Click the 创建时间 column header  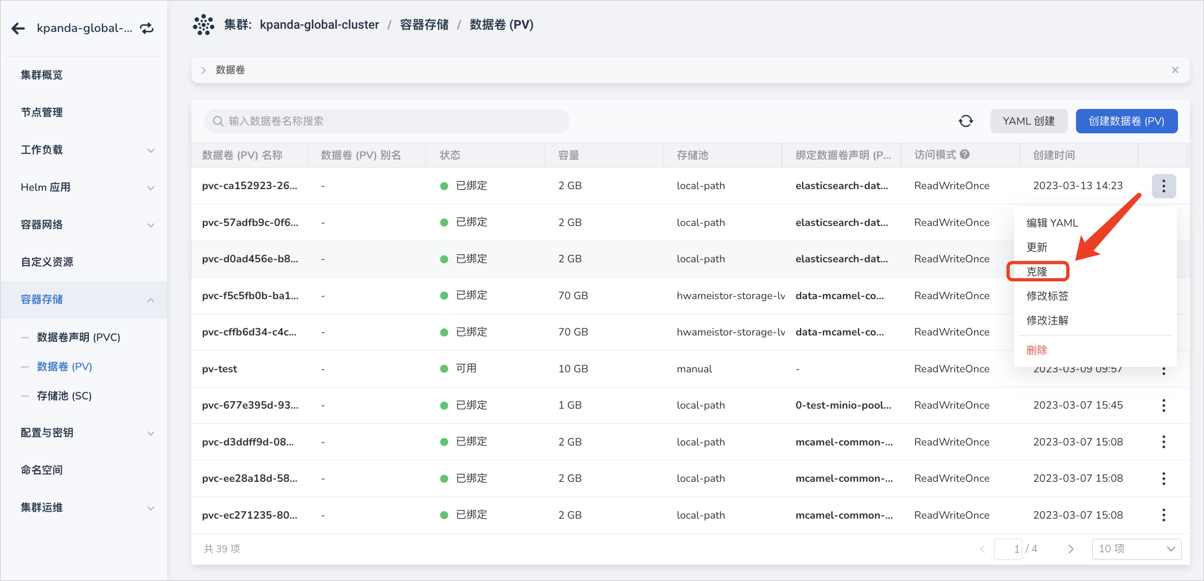[1054, 155]
